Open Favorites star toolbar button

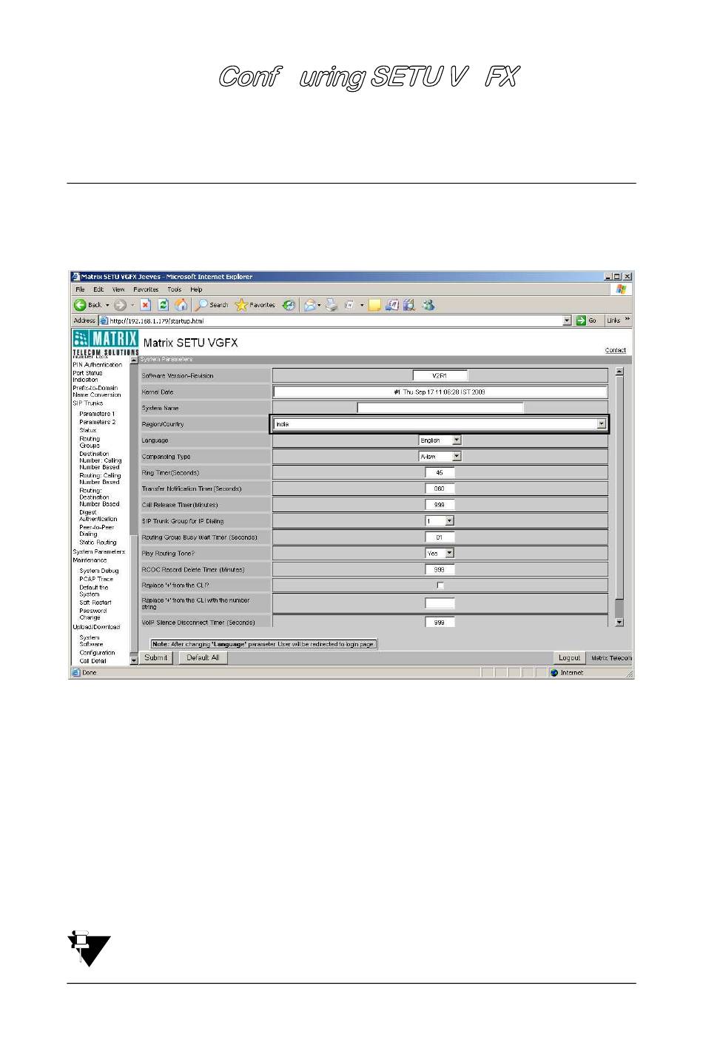click(255, 305)
